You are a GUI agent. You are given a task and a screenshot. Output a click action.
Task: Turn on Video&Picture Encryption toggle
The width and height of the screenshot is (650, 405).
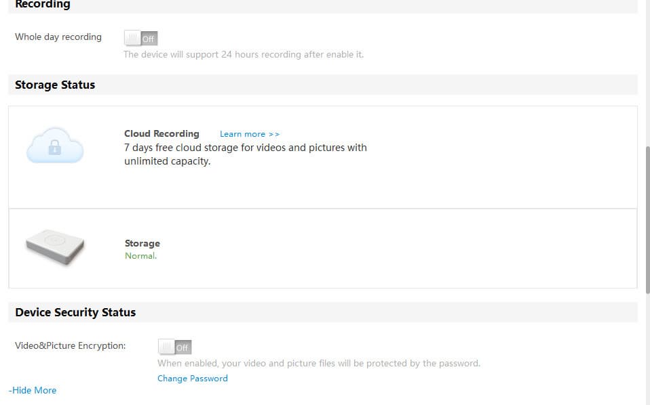(175, 347)
